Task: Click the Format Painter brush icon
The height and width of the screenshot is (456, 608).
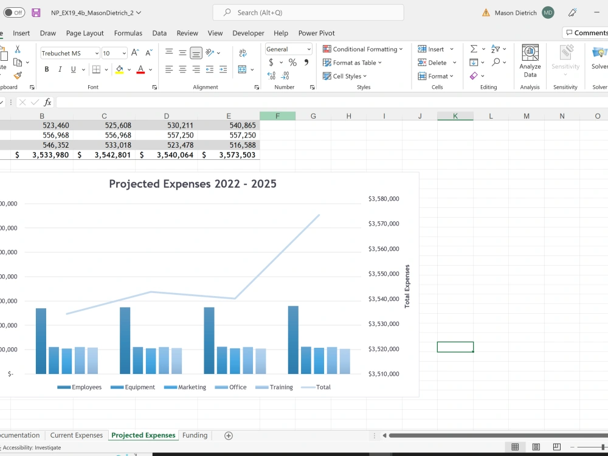Action: (18, 75)
